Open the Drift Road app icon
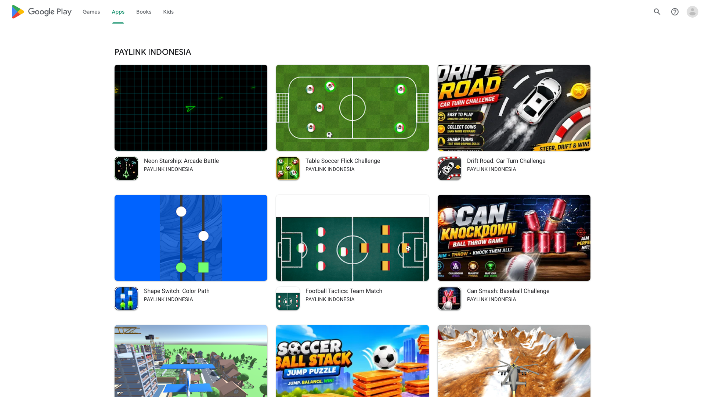 tap(449, 168)
